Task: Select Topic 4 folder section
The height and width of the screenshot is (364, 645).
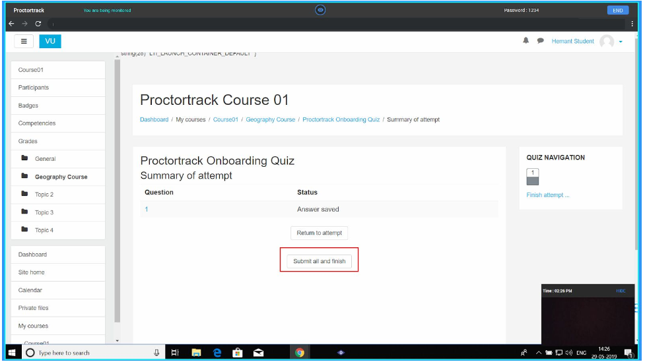Action: point(58,230)
